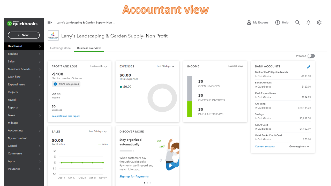This screenshot has width=331, height=186.
Task: Click the search magnifier icon
Action: (297, 22)
